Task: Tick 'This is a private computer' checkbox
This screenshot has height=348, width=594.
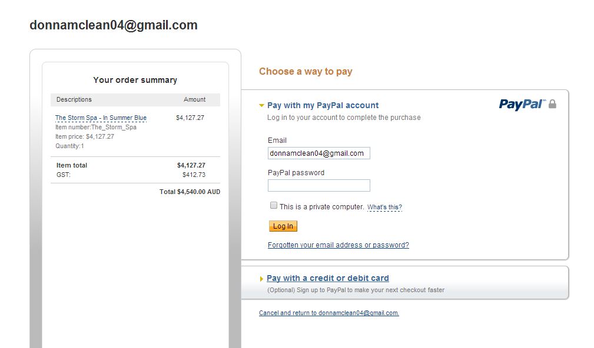Action: tap(274, 206)
